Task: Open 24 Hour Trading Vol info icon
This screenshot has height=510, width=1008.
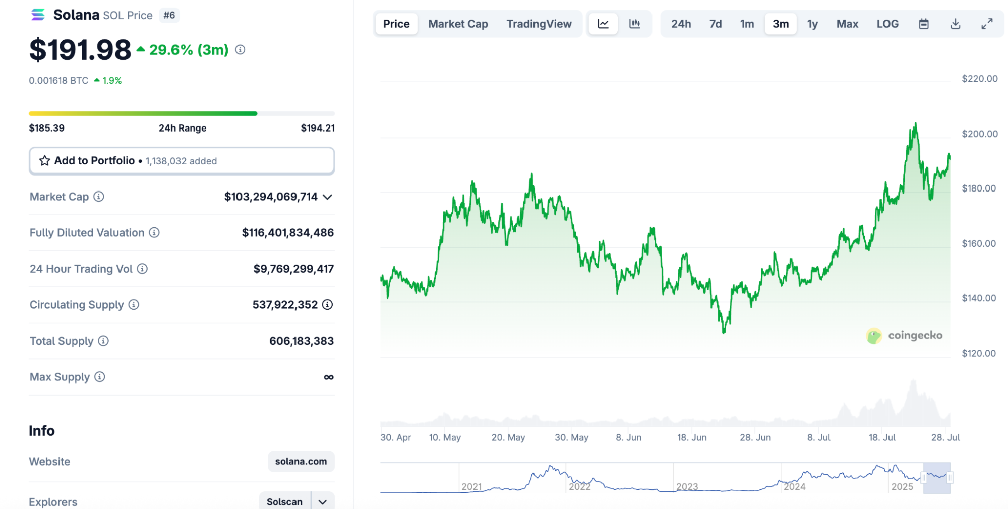Action: [142, 269]
